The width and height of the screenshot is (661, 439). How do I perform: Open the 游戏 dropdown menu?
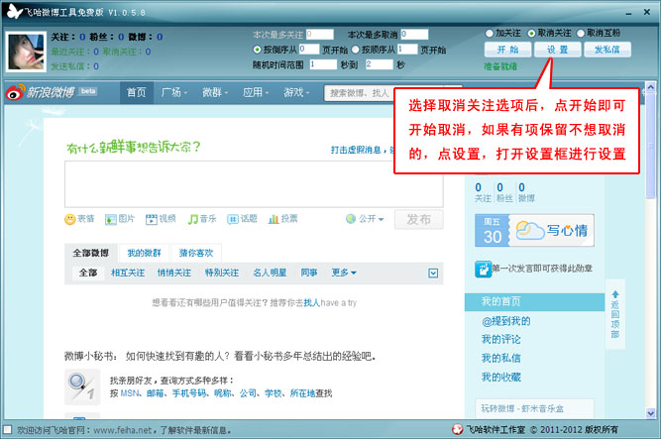tap(296, 92)
